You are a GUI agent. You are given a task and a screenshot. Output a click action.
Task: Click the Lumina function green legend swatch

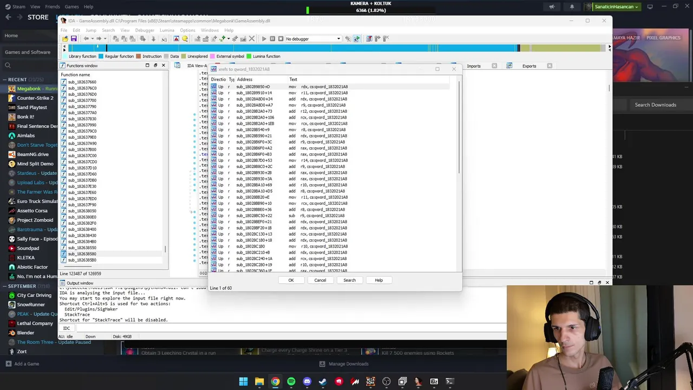249,56
